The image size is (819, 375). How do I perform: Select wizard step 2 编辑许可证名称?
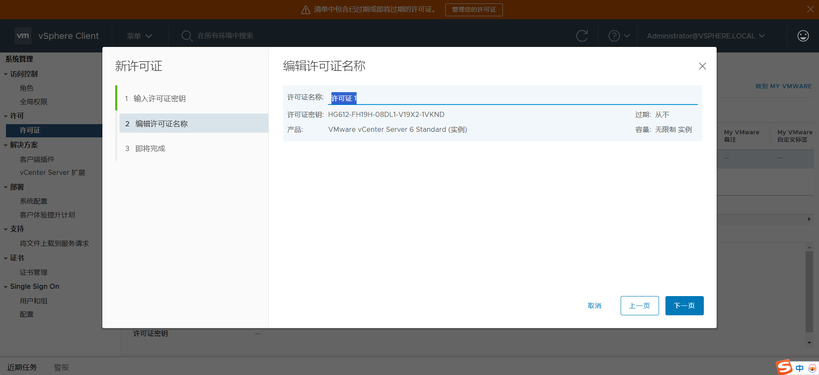194,123
